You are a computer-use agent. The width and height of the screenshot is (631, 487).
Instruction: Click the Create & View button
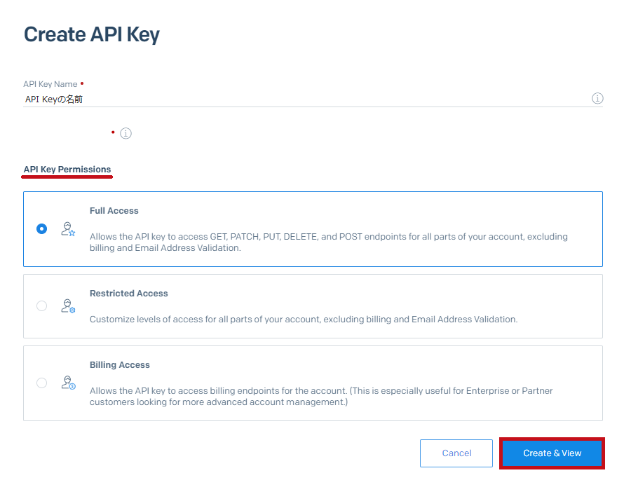[552, 453]
